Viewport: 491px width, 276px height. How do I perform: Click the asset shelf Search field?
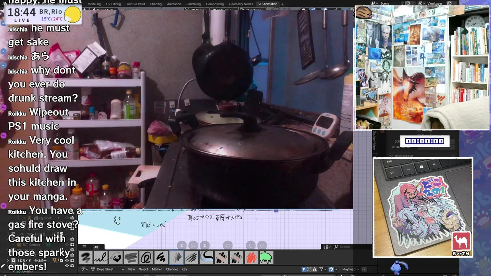[x=352, y=247]
